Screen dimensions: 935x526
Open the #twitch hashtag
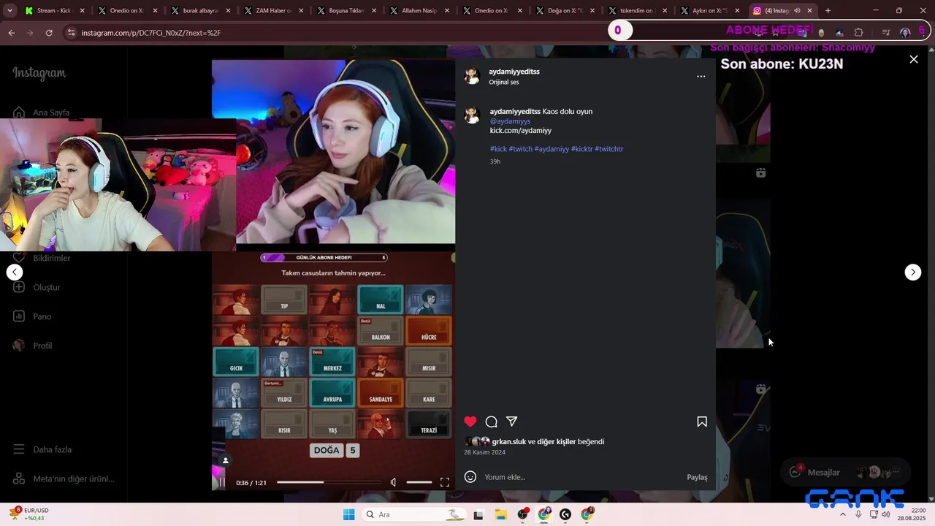pyautogui.click(x=520, y=149)
